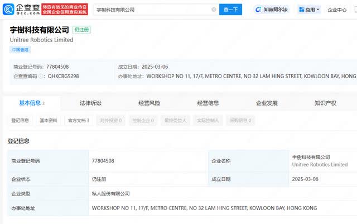Focus the company search input field

tap(151, 9)
